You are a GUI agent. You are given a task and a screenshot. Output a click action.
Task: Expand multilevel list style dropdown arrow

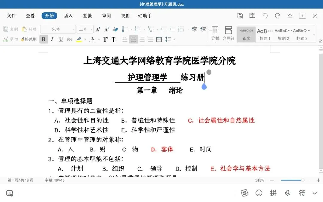(157, 29)
